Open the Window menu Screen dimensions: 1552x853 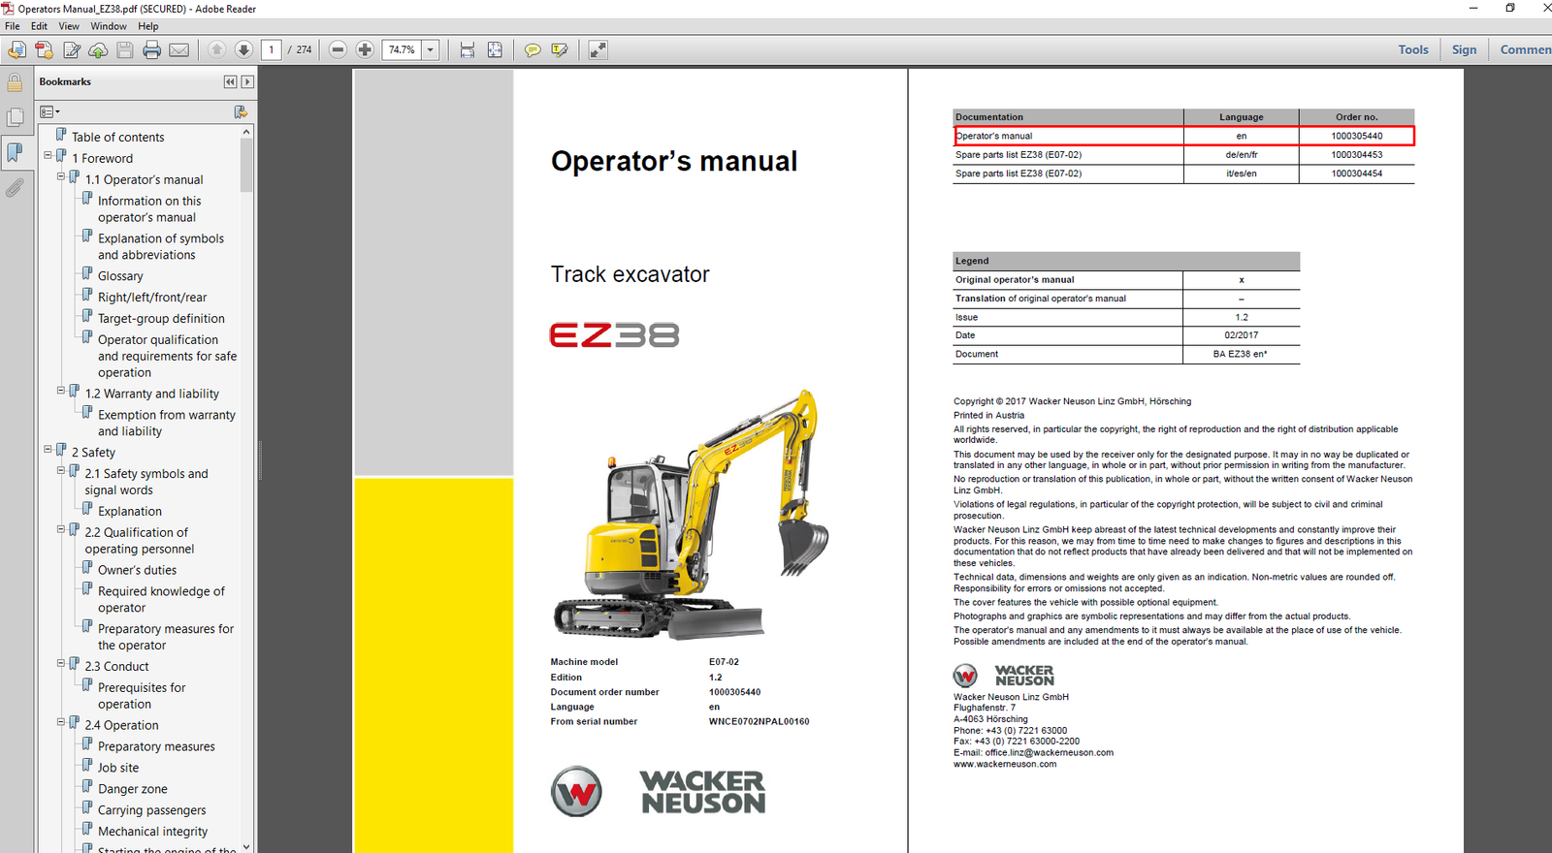tap(109, 26)
